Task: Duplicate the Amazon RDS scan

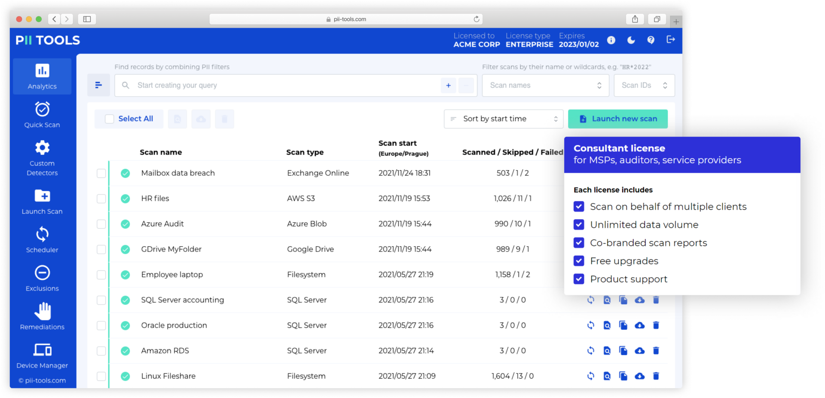Action: (x=623, y=351)
